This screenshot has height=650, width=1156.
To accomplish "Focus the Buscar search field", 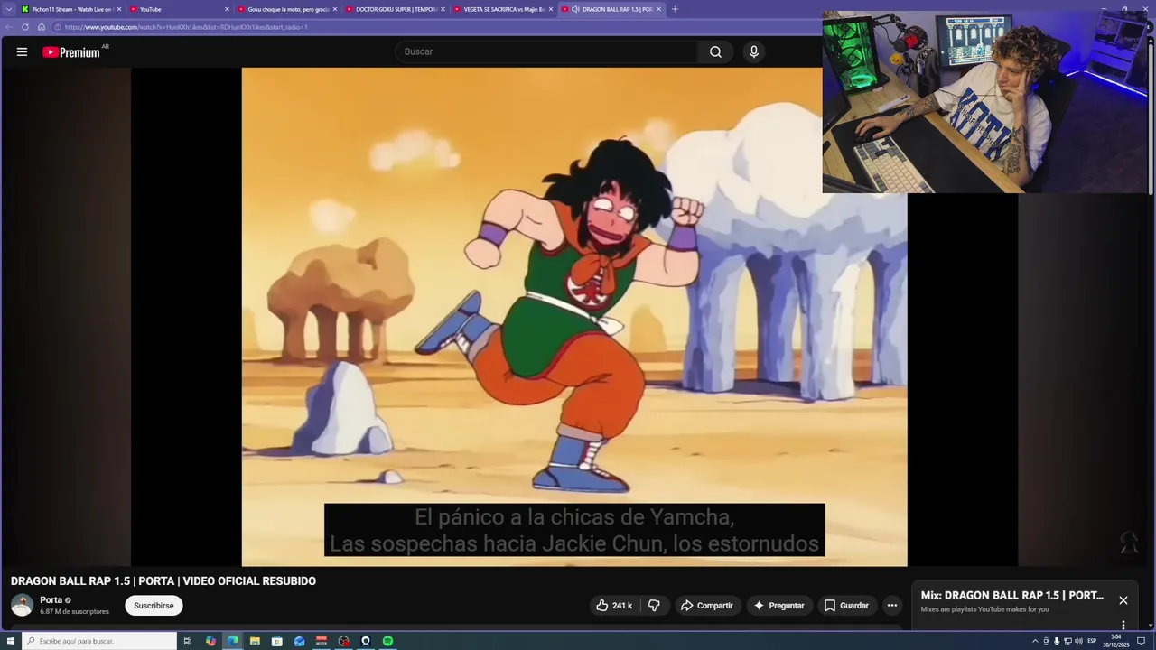I will click(x=547, y=51).
